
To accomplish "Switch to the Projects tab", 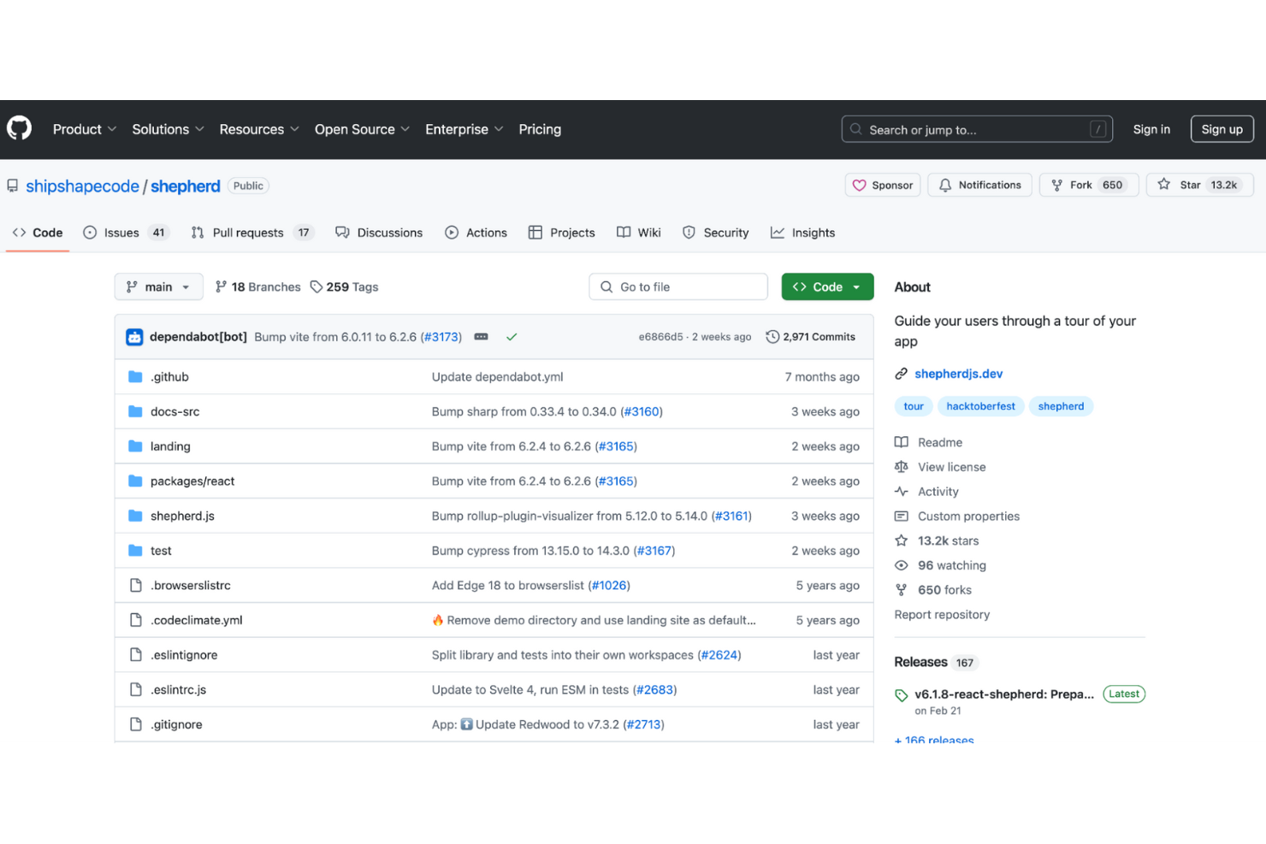I will point(561,233).
